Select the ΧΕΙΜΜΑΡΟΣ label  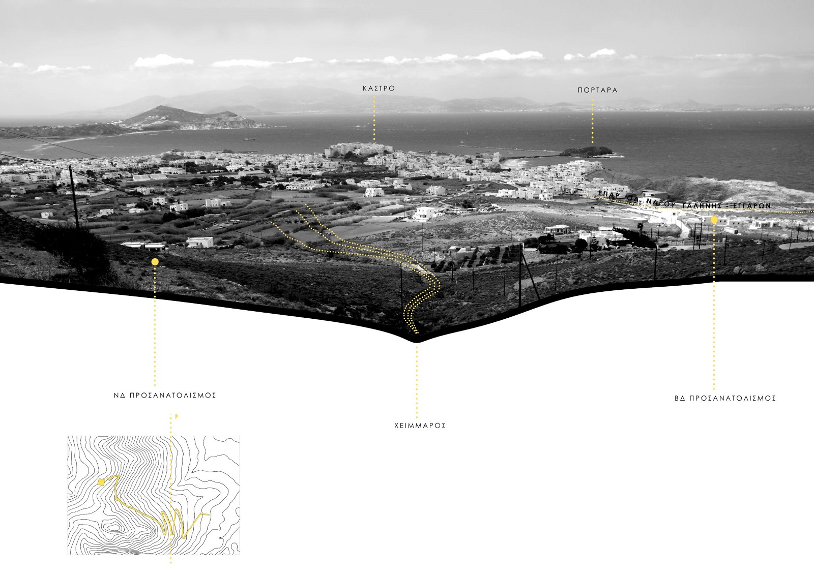(420, 426)
